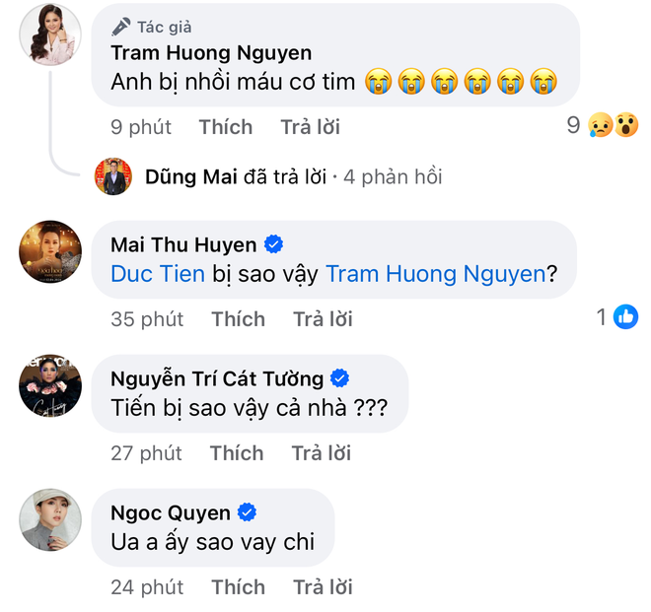651x612 pixels.
Task: Reply to Nguyễn Trí Cát Tường's comment
Action: click(x=321, y=453)
